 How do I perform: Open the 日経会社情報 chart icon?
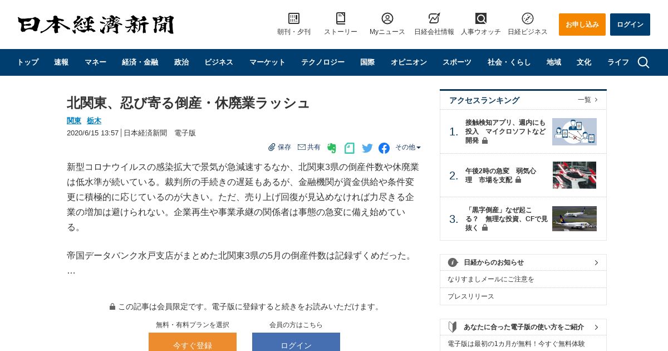pyautogui.click(x=434, y=18)
